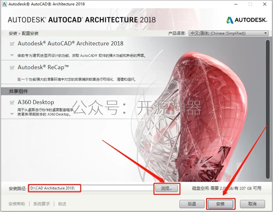
Task: Go back with the 后退 button
Action: [x=192, y=204]
